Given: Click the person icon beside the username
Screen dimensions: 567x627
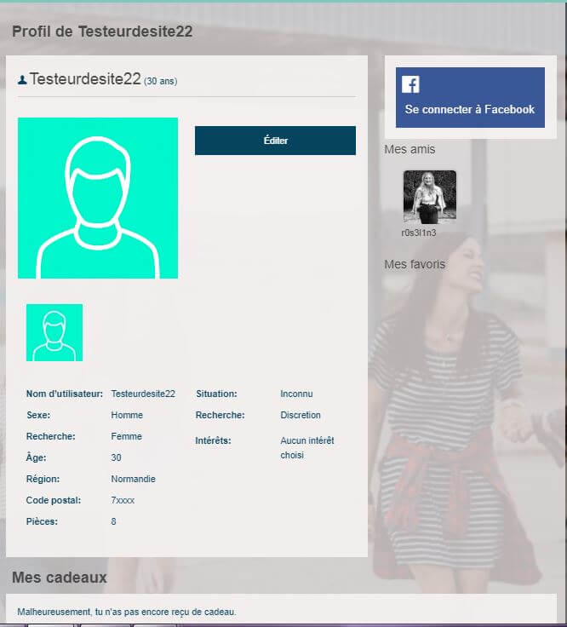Looking at the screenshot, I should [x=22, y=80].
